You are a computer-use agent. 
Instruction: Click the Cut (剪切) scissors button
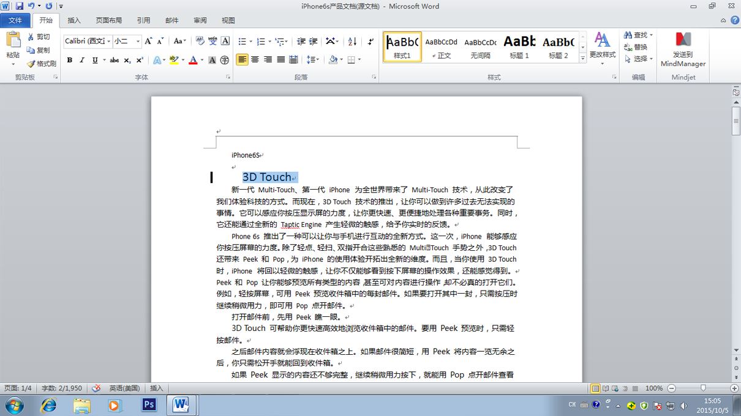(39, 37)
